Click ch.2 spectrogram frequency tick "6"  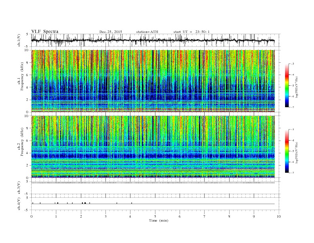(x=27, y=141)
